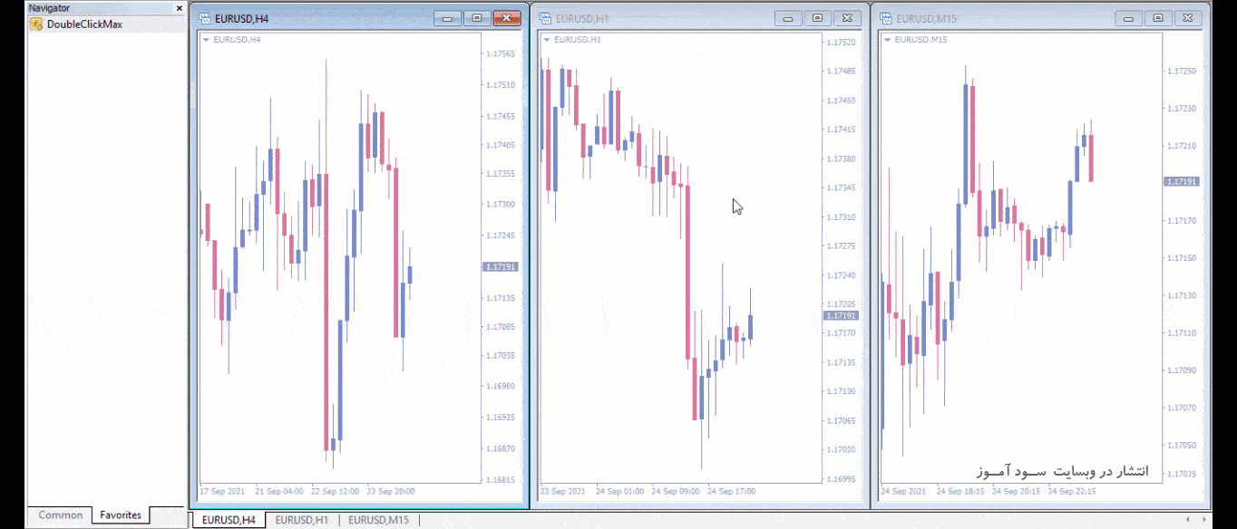Click the '24 Sep 09:00' time label in H1 chart

[x=676, y=491]
